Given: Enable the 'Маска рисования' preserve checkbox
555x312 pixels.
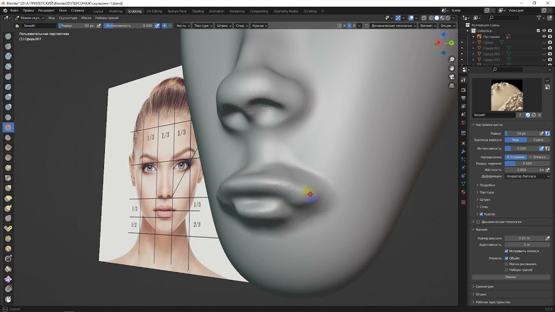Looking at the screenshot, I should coord(506,264).
